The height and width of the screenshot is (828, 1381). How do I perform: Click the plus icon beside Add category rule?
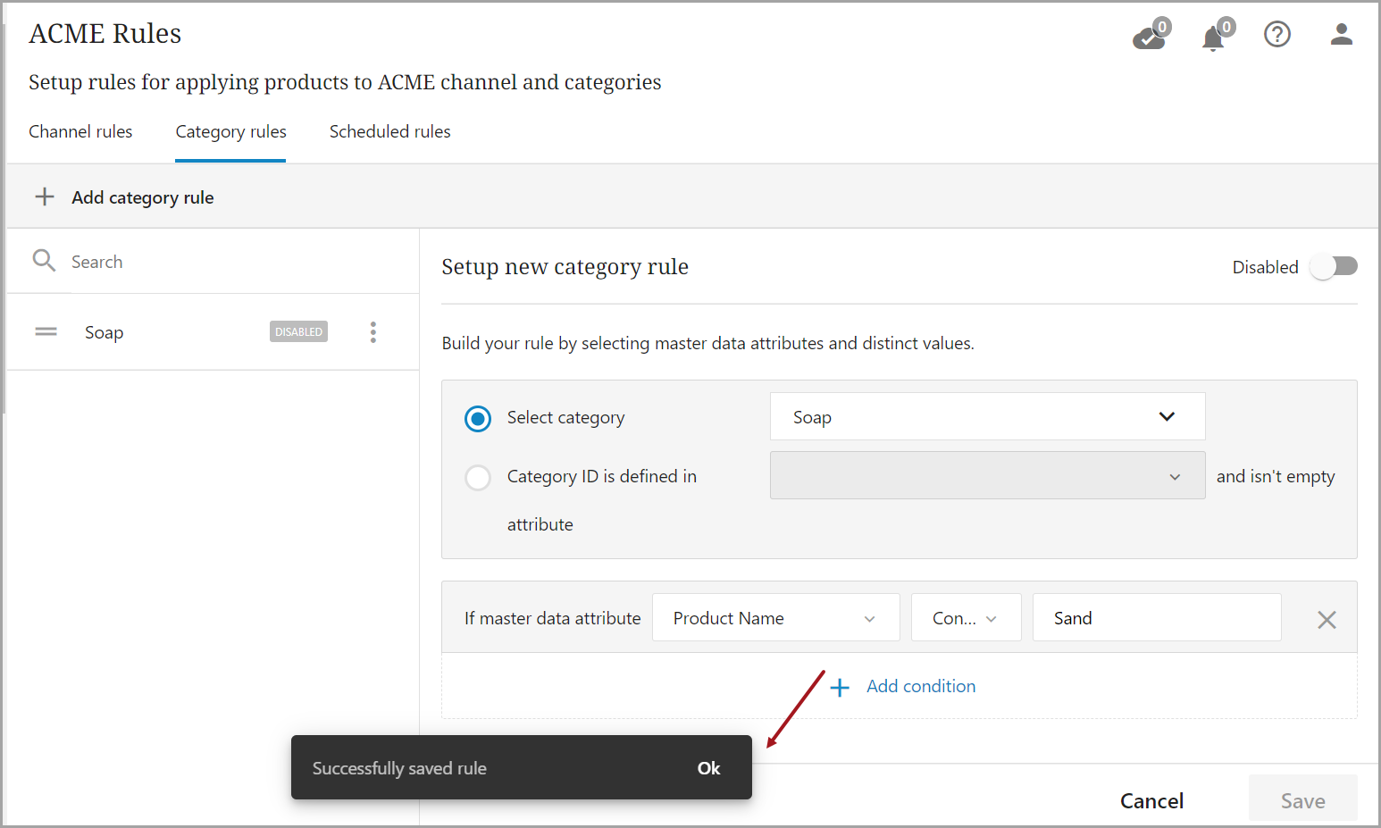tap(45, 197)
